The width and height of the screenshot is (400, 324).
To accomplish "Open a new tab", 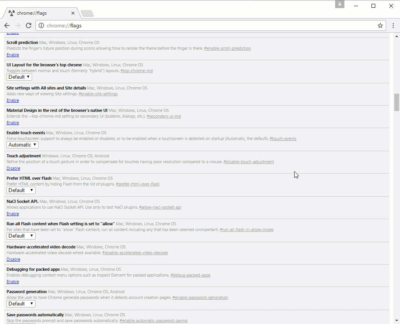I will (87, 13).
